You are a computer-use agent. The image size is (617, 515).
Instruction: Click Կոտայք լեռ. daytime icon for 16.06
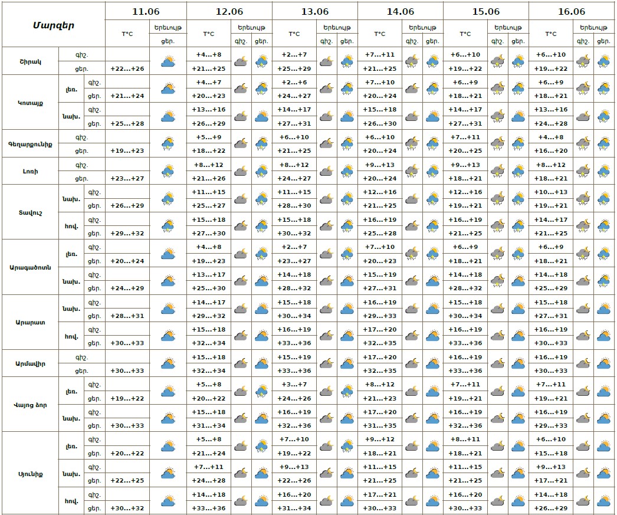click(603, 89)
